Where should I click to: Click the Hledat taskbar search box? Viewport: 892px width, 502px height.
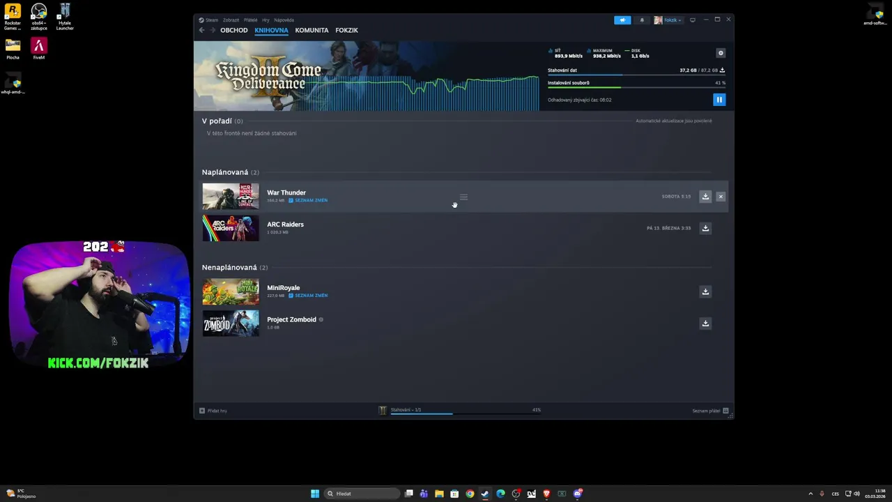362,494
